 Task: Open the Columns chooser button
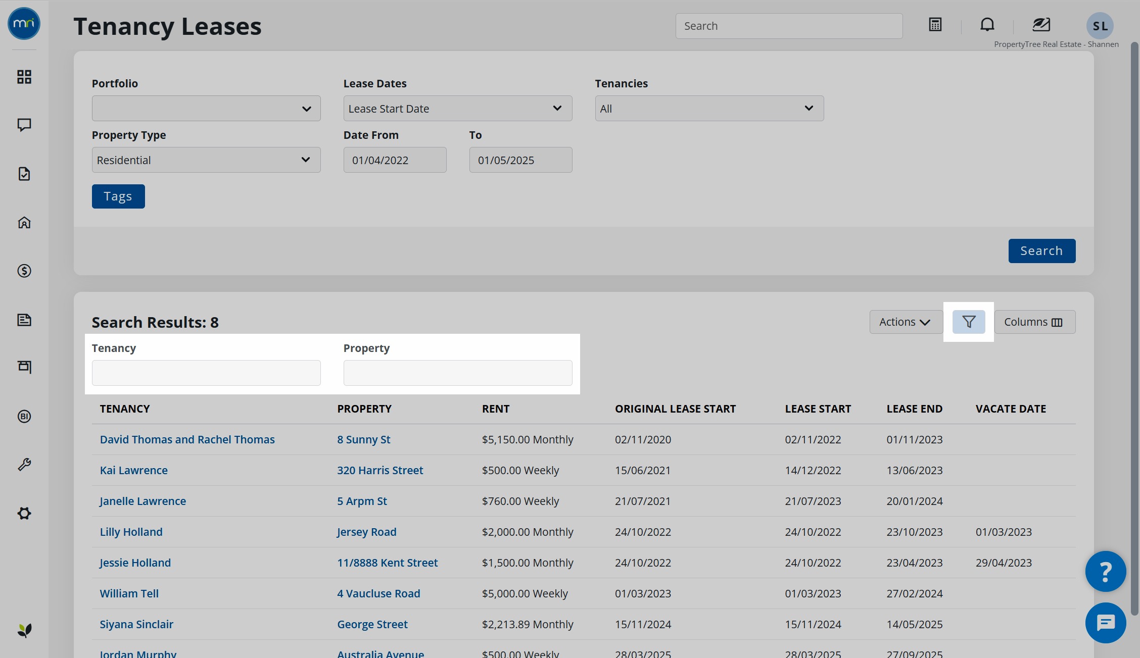1035,322
